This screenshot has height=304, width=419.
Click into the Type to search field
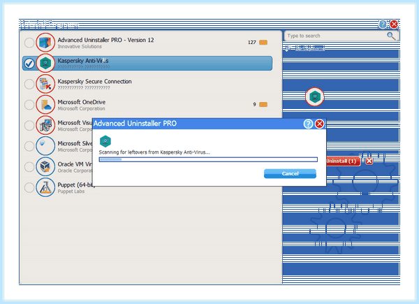click(x=336, y=36)
